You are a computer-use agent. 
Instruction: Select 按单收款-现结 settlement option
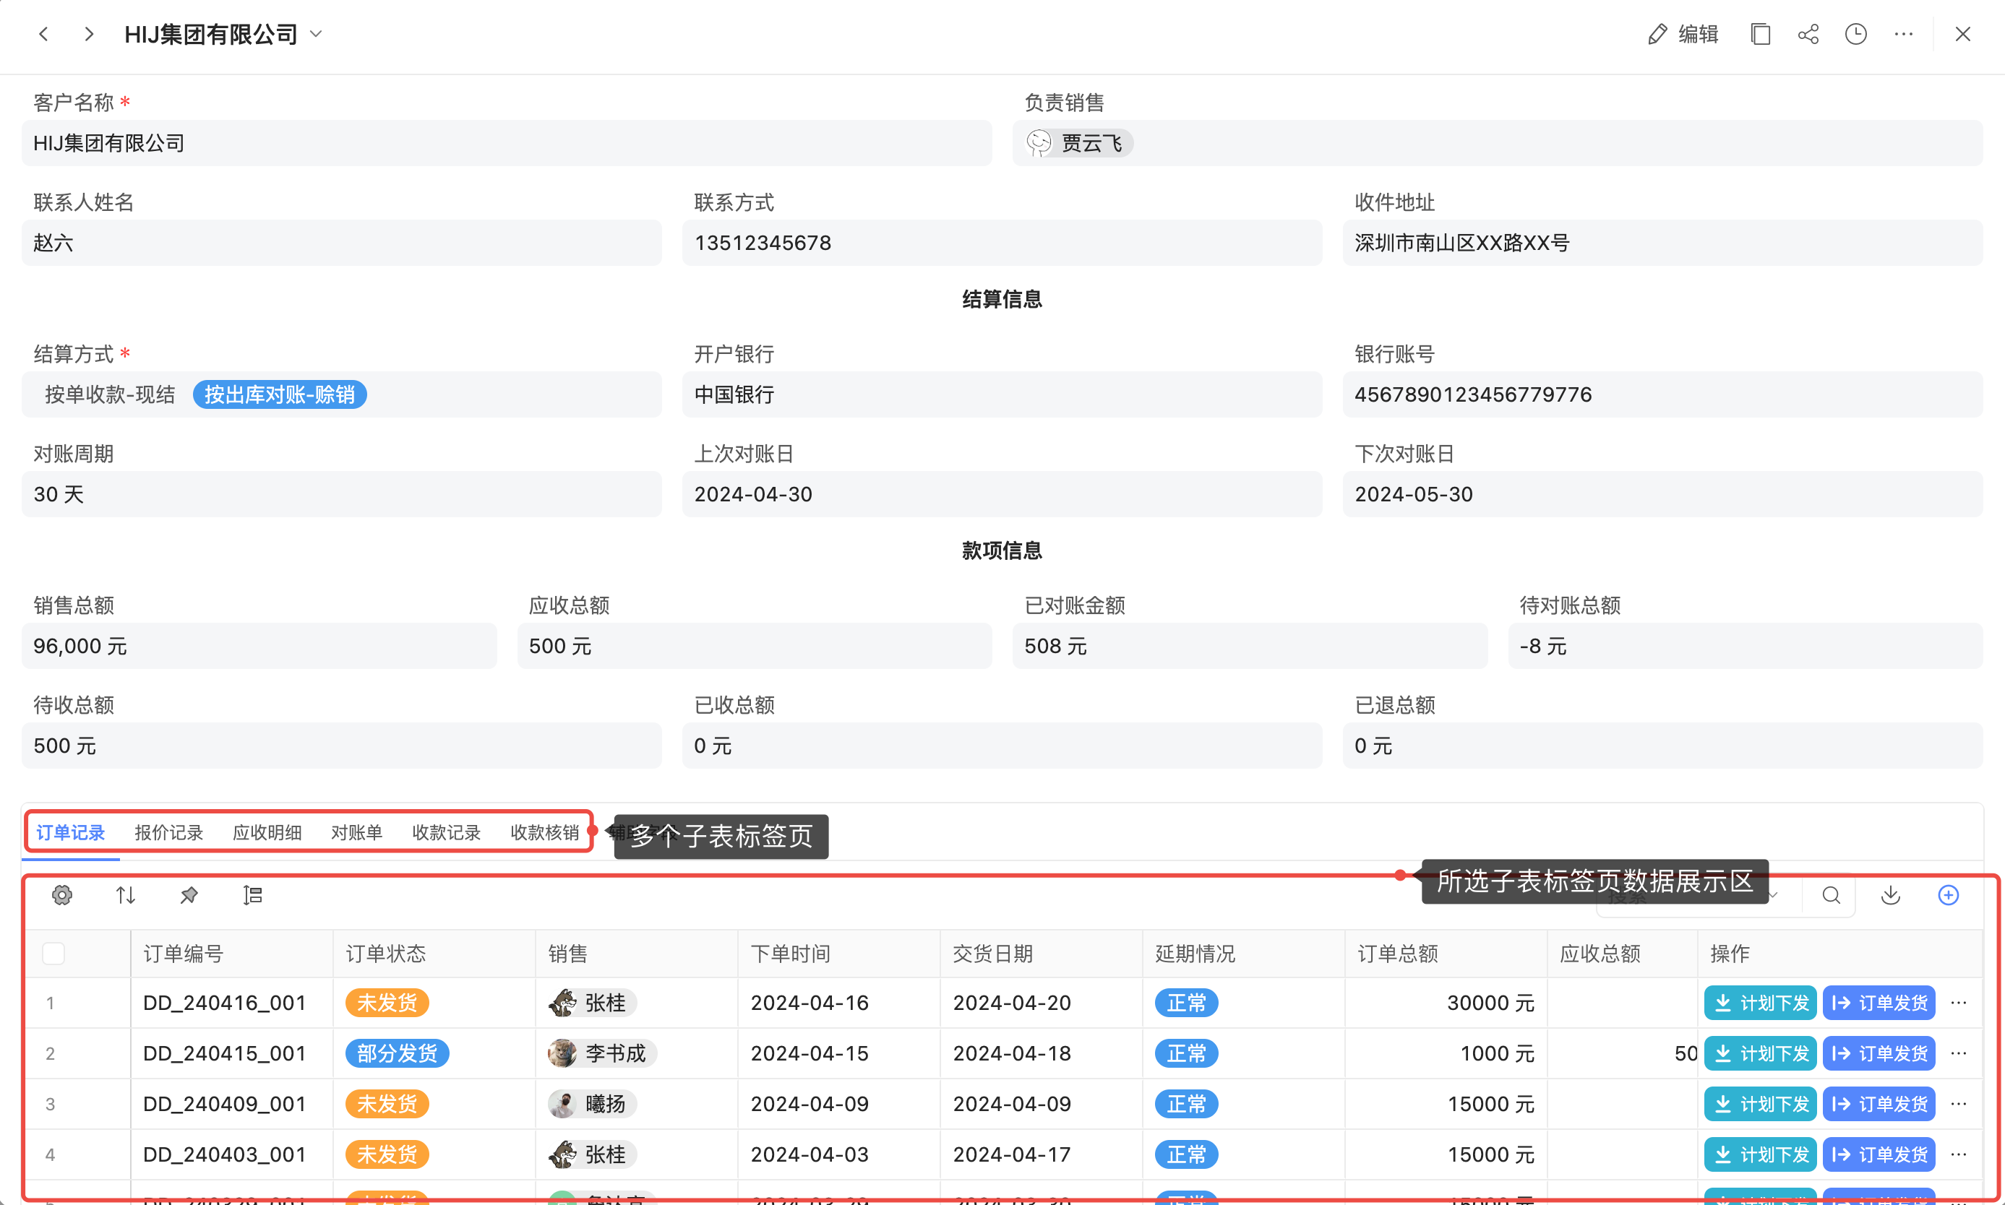(x=111, y=394)
